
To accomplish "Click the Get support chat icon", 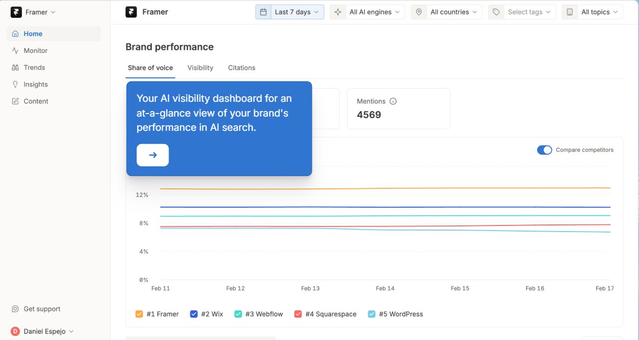I will point(16,309).
